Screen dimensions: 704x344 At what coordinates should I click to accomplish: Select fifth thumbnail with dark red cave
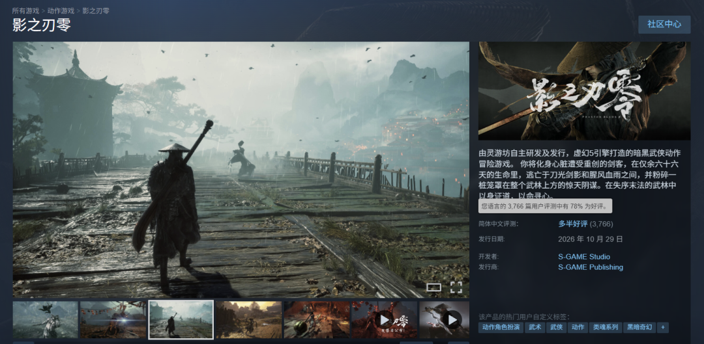pyautogui.click(x=317, y=320)
